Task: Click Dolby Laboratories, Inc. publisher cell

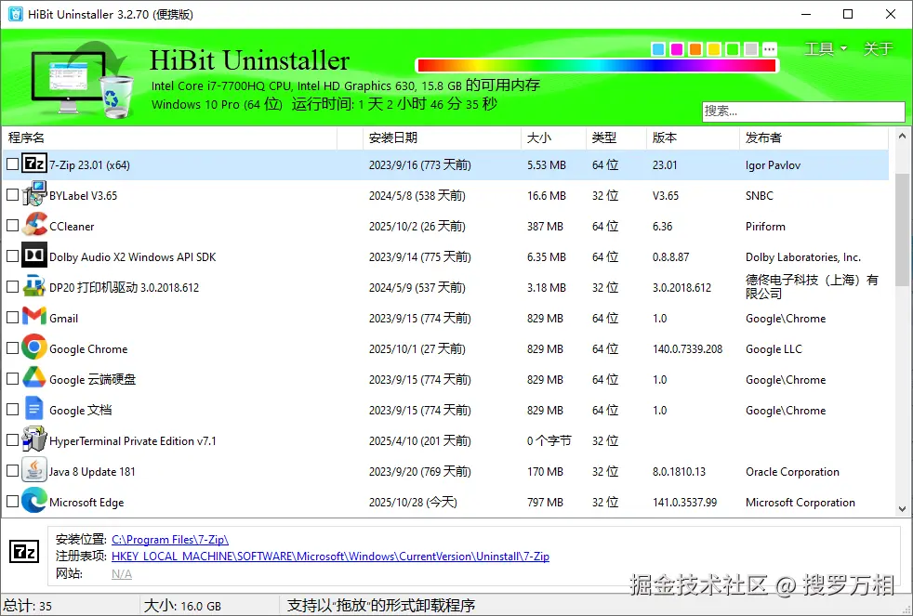Action: coord(803,257)
